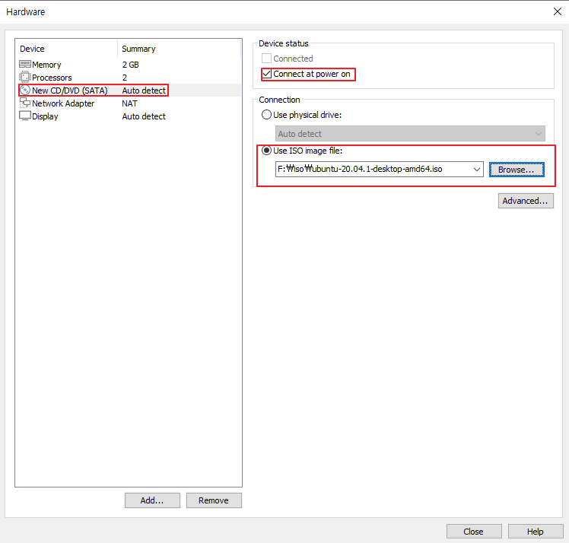Toggle the Connected checkbox
The height and width of the screenshot is (543, 569).
266,59
